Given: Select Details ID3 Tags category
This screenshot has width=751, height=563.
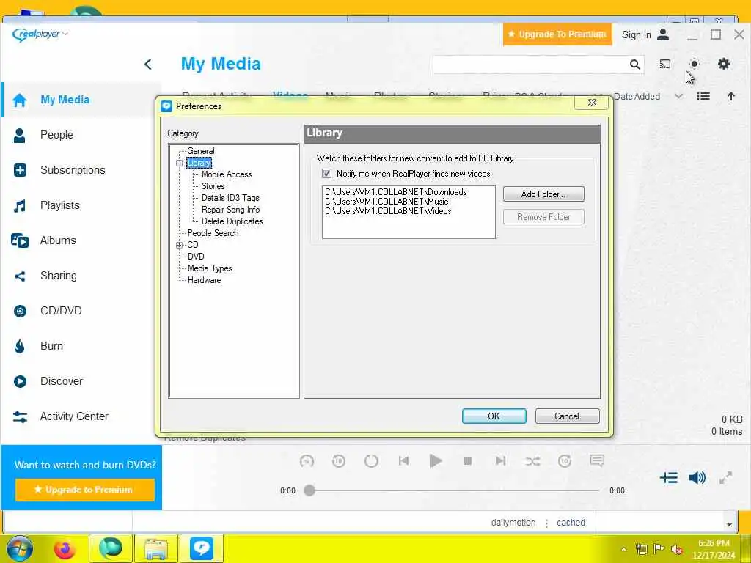Looking at the screenshot, I should 230,198.
